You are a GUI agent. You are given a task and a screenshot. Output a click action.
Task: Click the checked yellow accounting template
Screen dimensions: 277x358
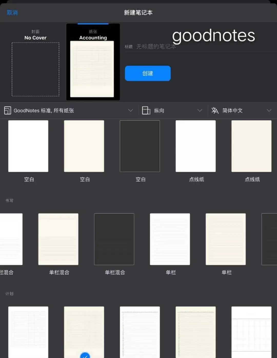pos(84,332)
